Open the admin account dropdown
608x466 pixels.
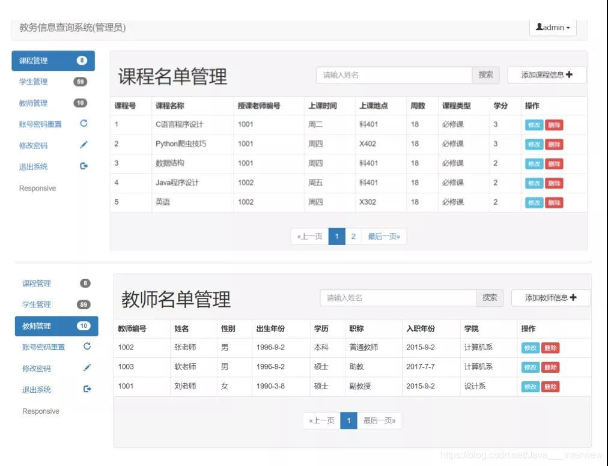click(x=552, y=26)
